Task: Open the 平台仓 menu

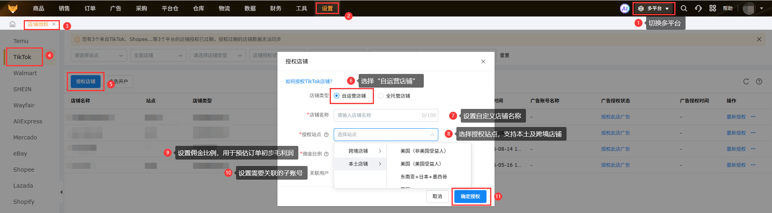Action: point(170,8)
